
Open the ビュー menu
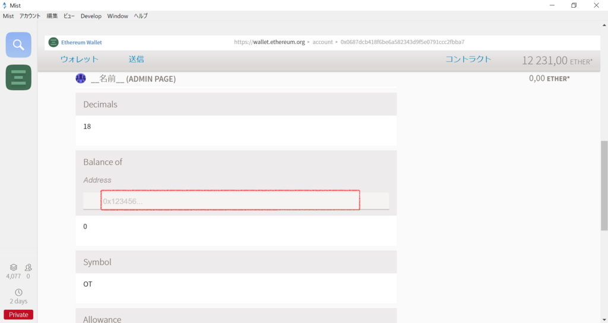69,16
